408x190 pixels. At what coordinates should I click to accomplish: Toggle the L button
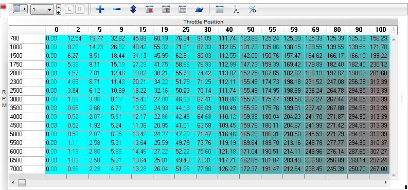click(69, 10)
